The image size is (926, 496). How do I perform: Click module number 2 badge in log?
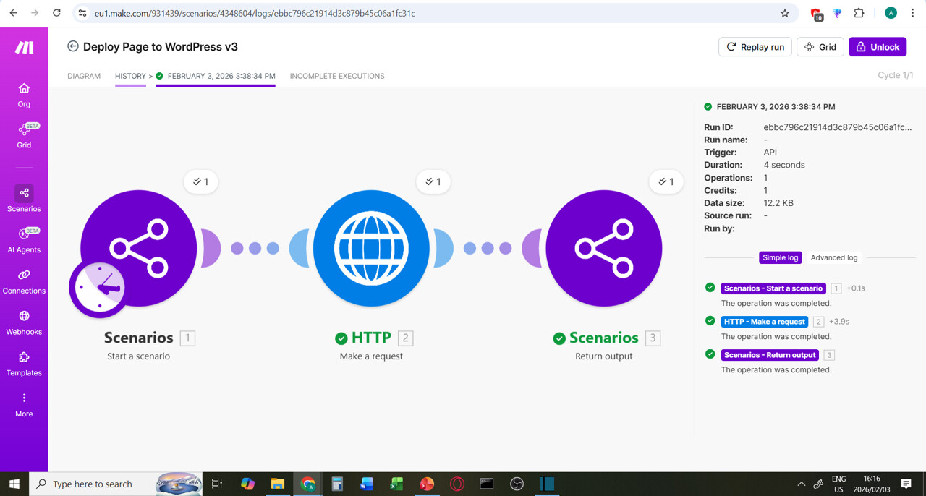point(818,322)
